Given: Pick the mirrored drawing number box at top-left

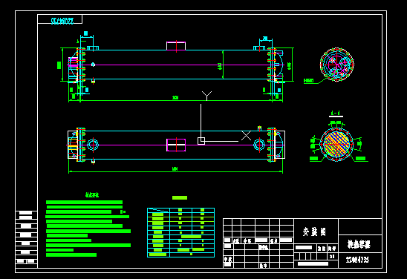Looking at the screenshot, I should click(60, 19).
